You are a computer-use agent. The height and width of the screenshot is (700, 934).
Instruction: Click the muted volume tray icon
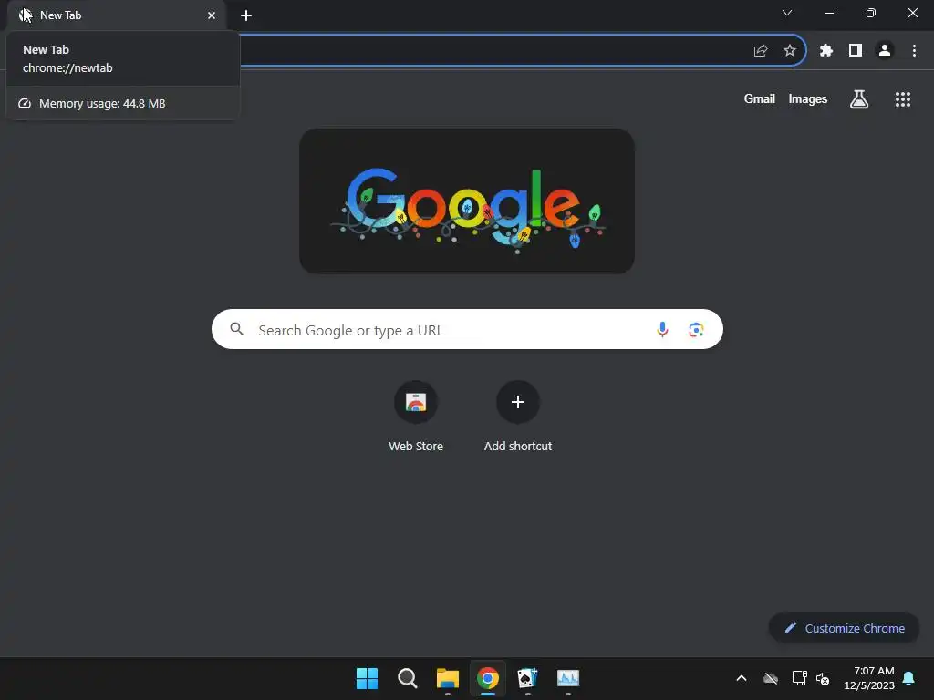[823, 678]
